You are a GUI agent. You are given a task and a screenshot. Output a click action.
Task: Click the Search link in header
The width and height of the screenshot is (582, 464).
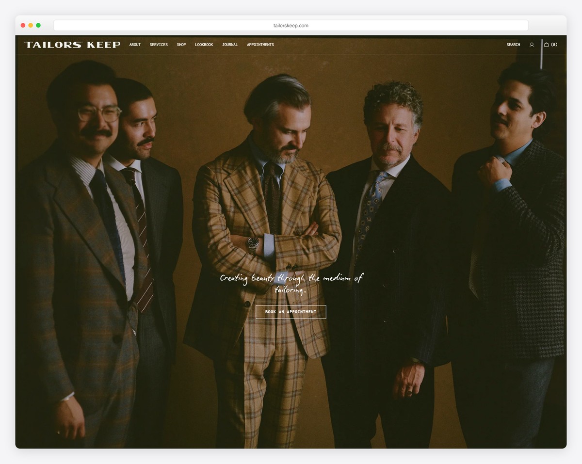(513, 45)
